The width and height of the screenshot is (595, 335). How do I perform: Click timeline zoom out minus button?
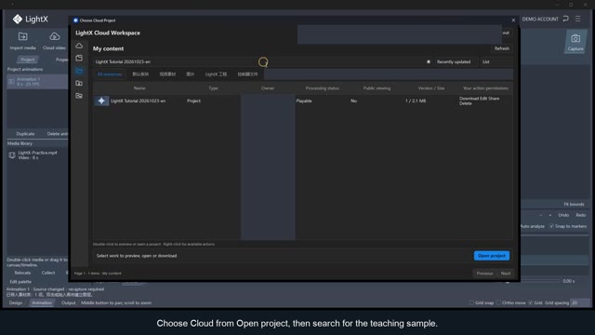[541, 215]
